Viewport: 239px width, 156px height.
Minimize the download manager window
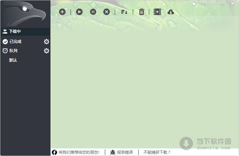213,4
